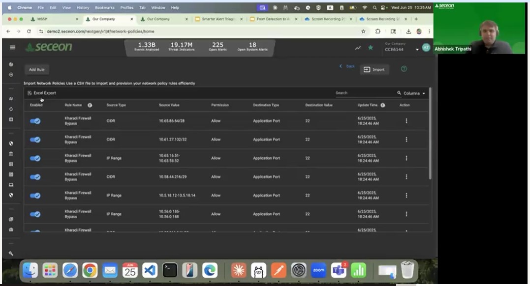
Task: Launch Visual Studio Code from dock
Action: tap(150, 270)
